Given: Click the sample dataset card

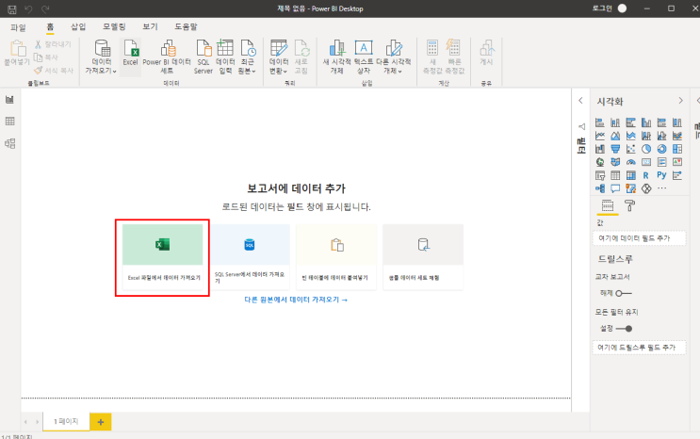Looking at the screenshot, I should pyautogui.click(x=423, y=257).
